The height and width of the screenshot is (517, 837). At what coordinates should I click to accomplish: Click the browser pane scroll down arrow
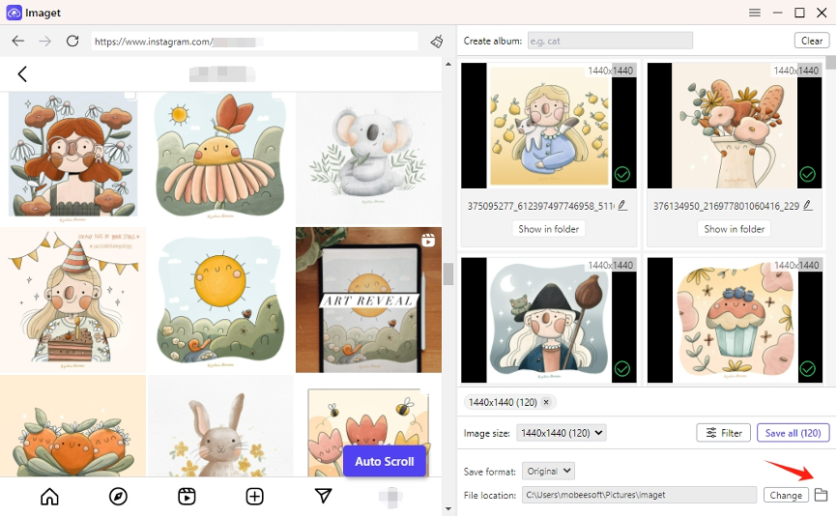pyautogui.click(x=447, y=509)
